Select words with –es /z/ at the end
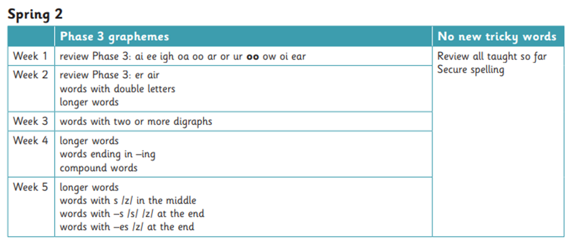 [x=126, y=227]
